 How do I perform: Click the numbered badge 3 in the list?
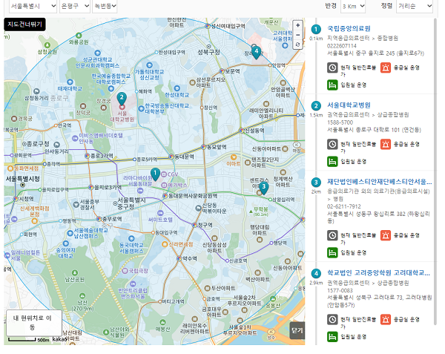[x=316, y=183]
